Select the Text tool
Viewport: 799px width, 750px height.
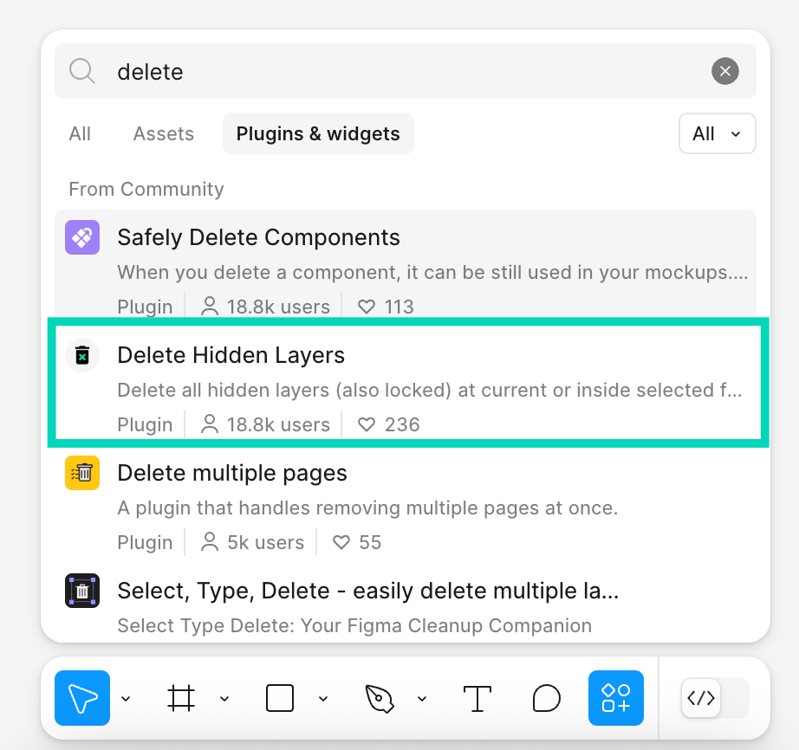tap(477, 698)
